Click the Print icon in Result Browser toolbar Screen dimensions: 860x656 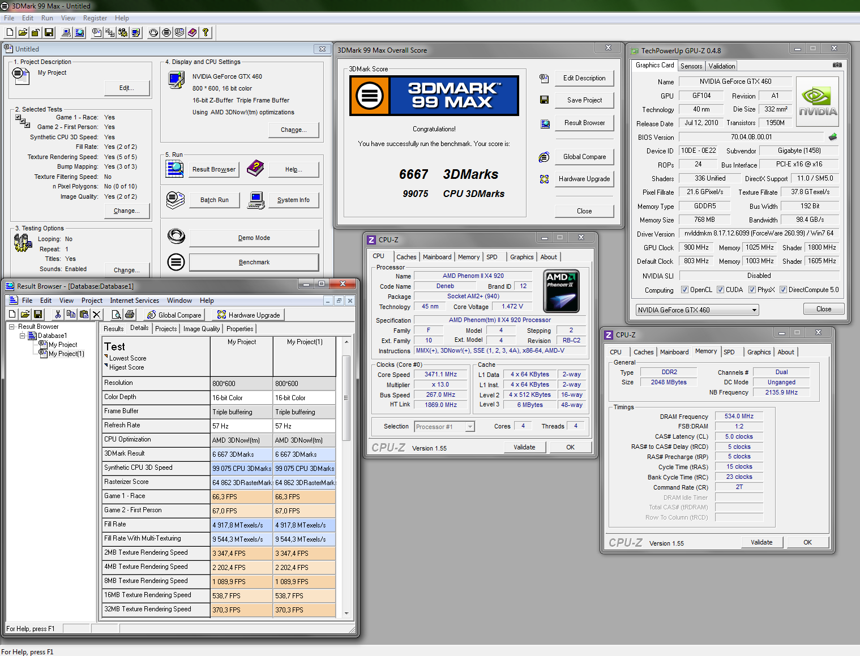tap(130, 314)
